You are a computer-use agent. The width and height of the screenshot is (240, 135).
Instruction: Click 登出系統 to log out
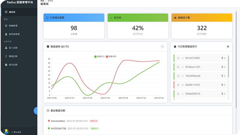coord(17,132)
